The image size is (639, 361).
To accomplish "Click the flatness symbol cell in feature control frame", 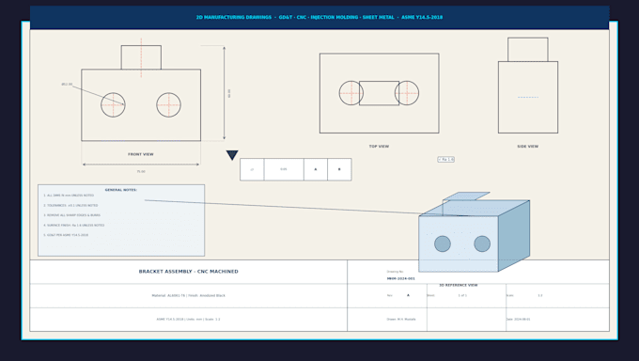I will tap(252, 169).
